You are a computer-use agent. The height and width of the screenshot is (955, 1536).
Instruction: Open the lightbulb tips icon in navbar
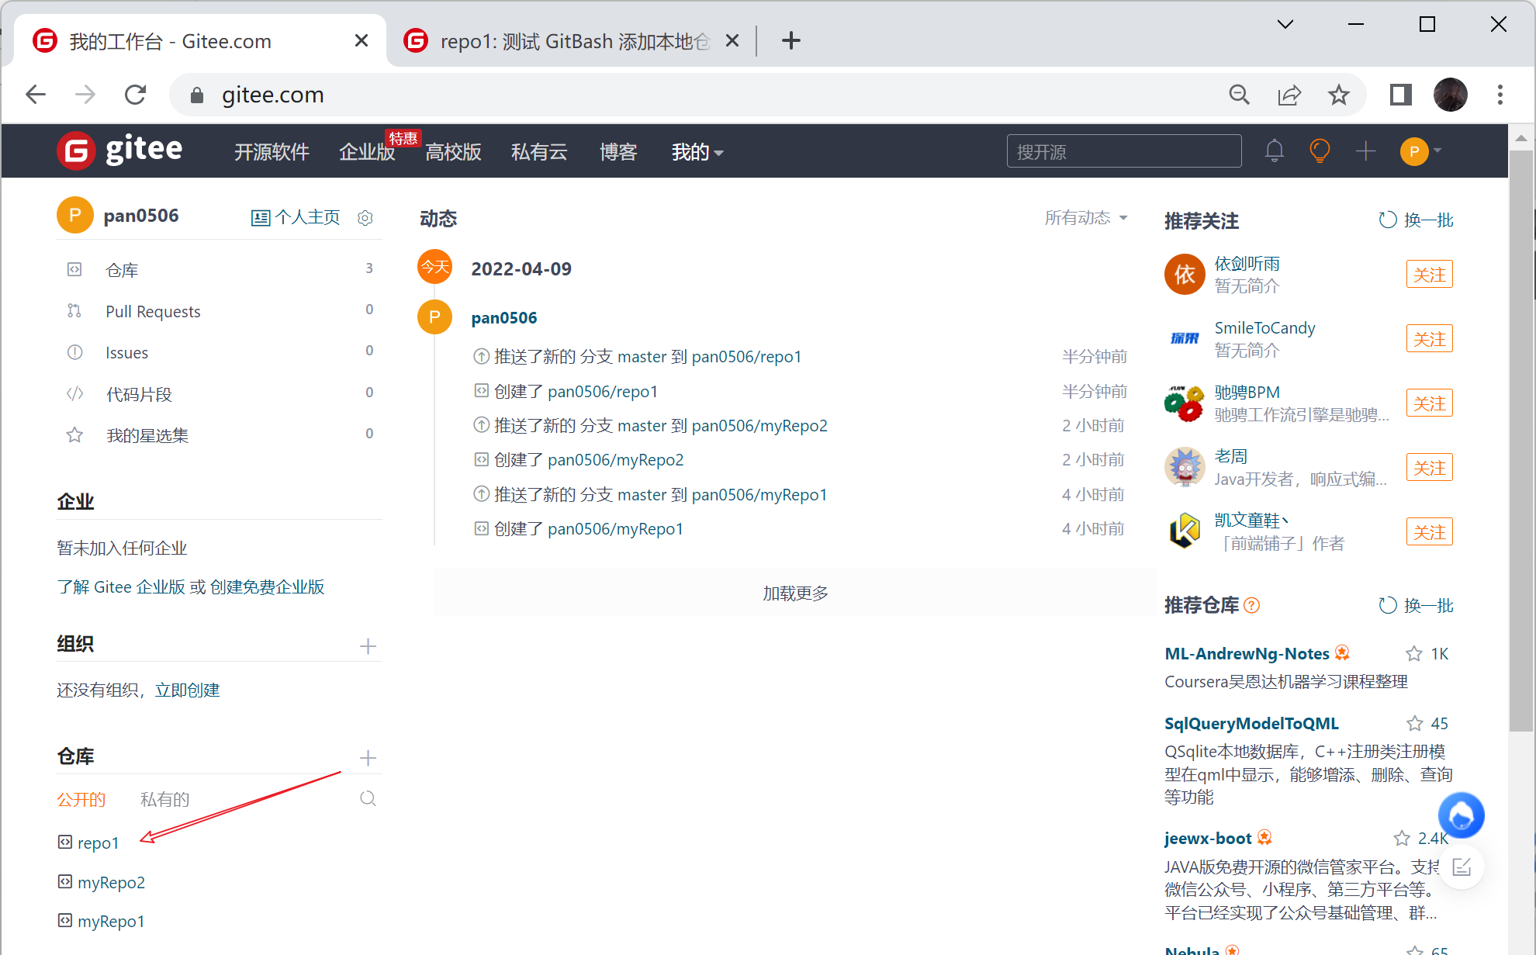pos(1320,151)
